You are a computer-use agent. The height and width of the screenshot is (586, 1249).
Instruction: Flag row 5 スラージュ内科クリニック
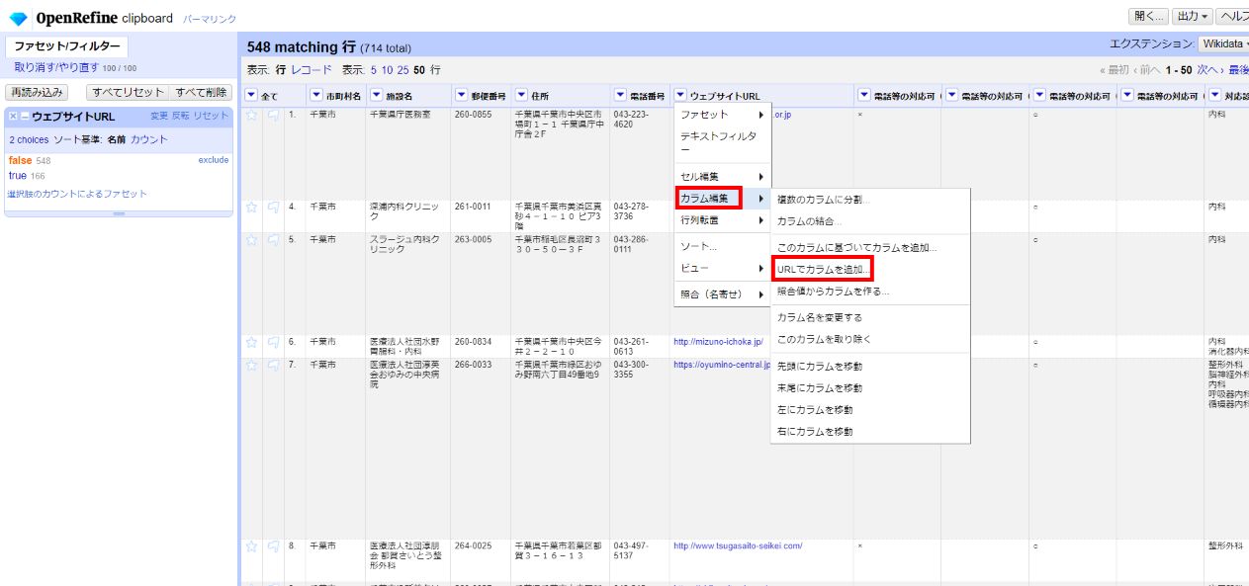(x=273, y=239)
